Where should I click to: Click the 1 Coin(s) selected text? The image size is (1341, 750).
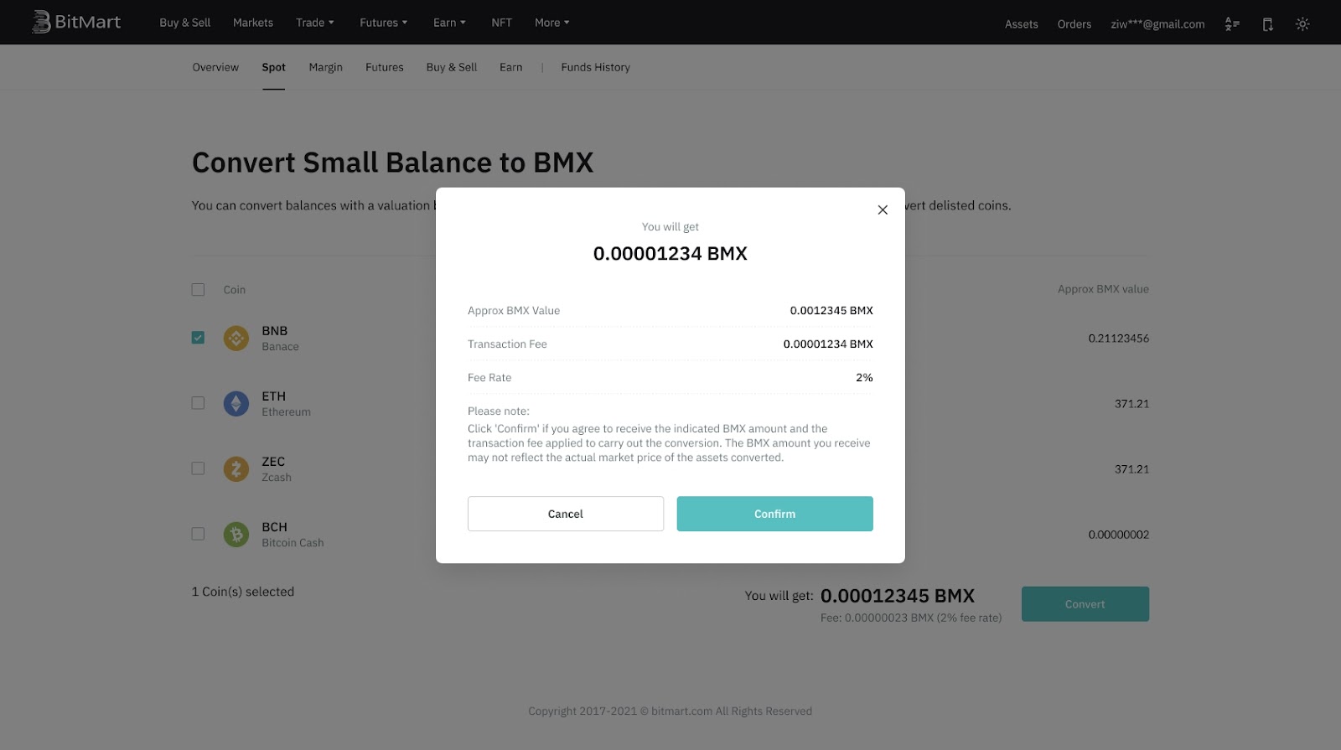tap(243, 592)
